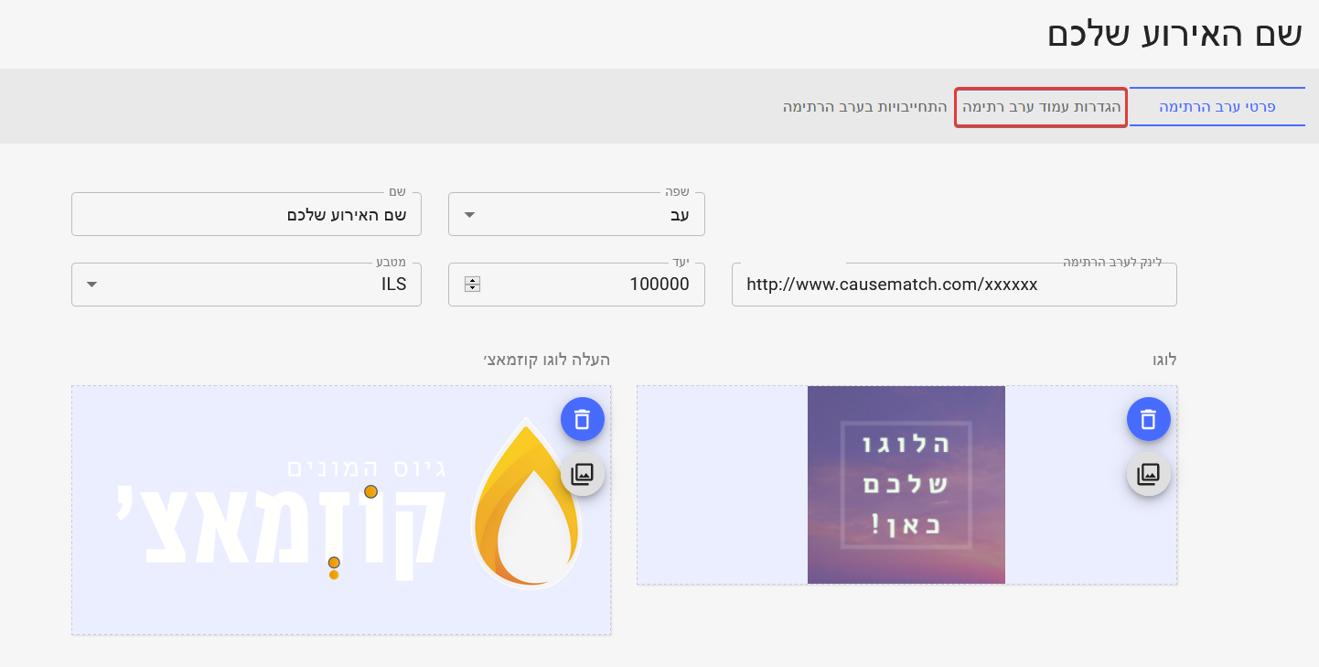Screen dimensions: 1319x667
Task: Open the שפה language dropdown
Action: coord(576,214)
